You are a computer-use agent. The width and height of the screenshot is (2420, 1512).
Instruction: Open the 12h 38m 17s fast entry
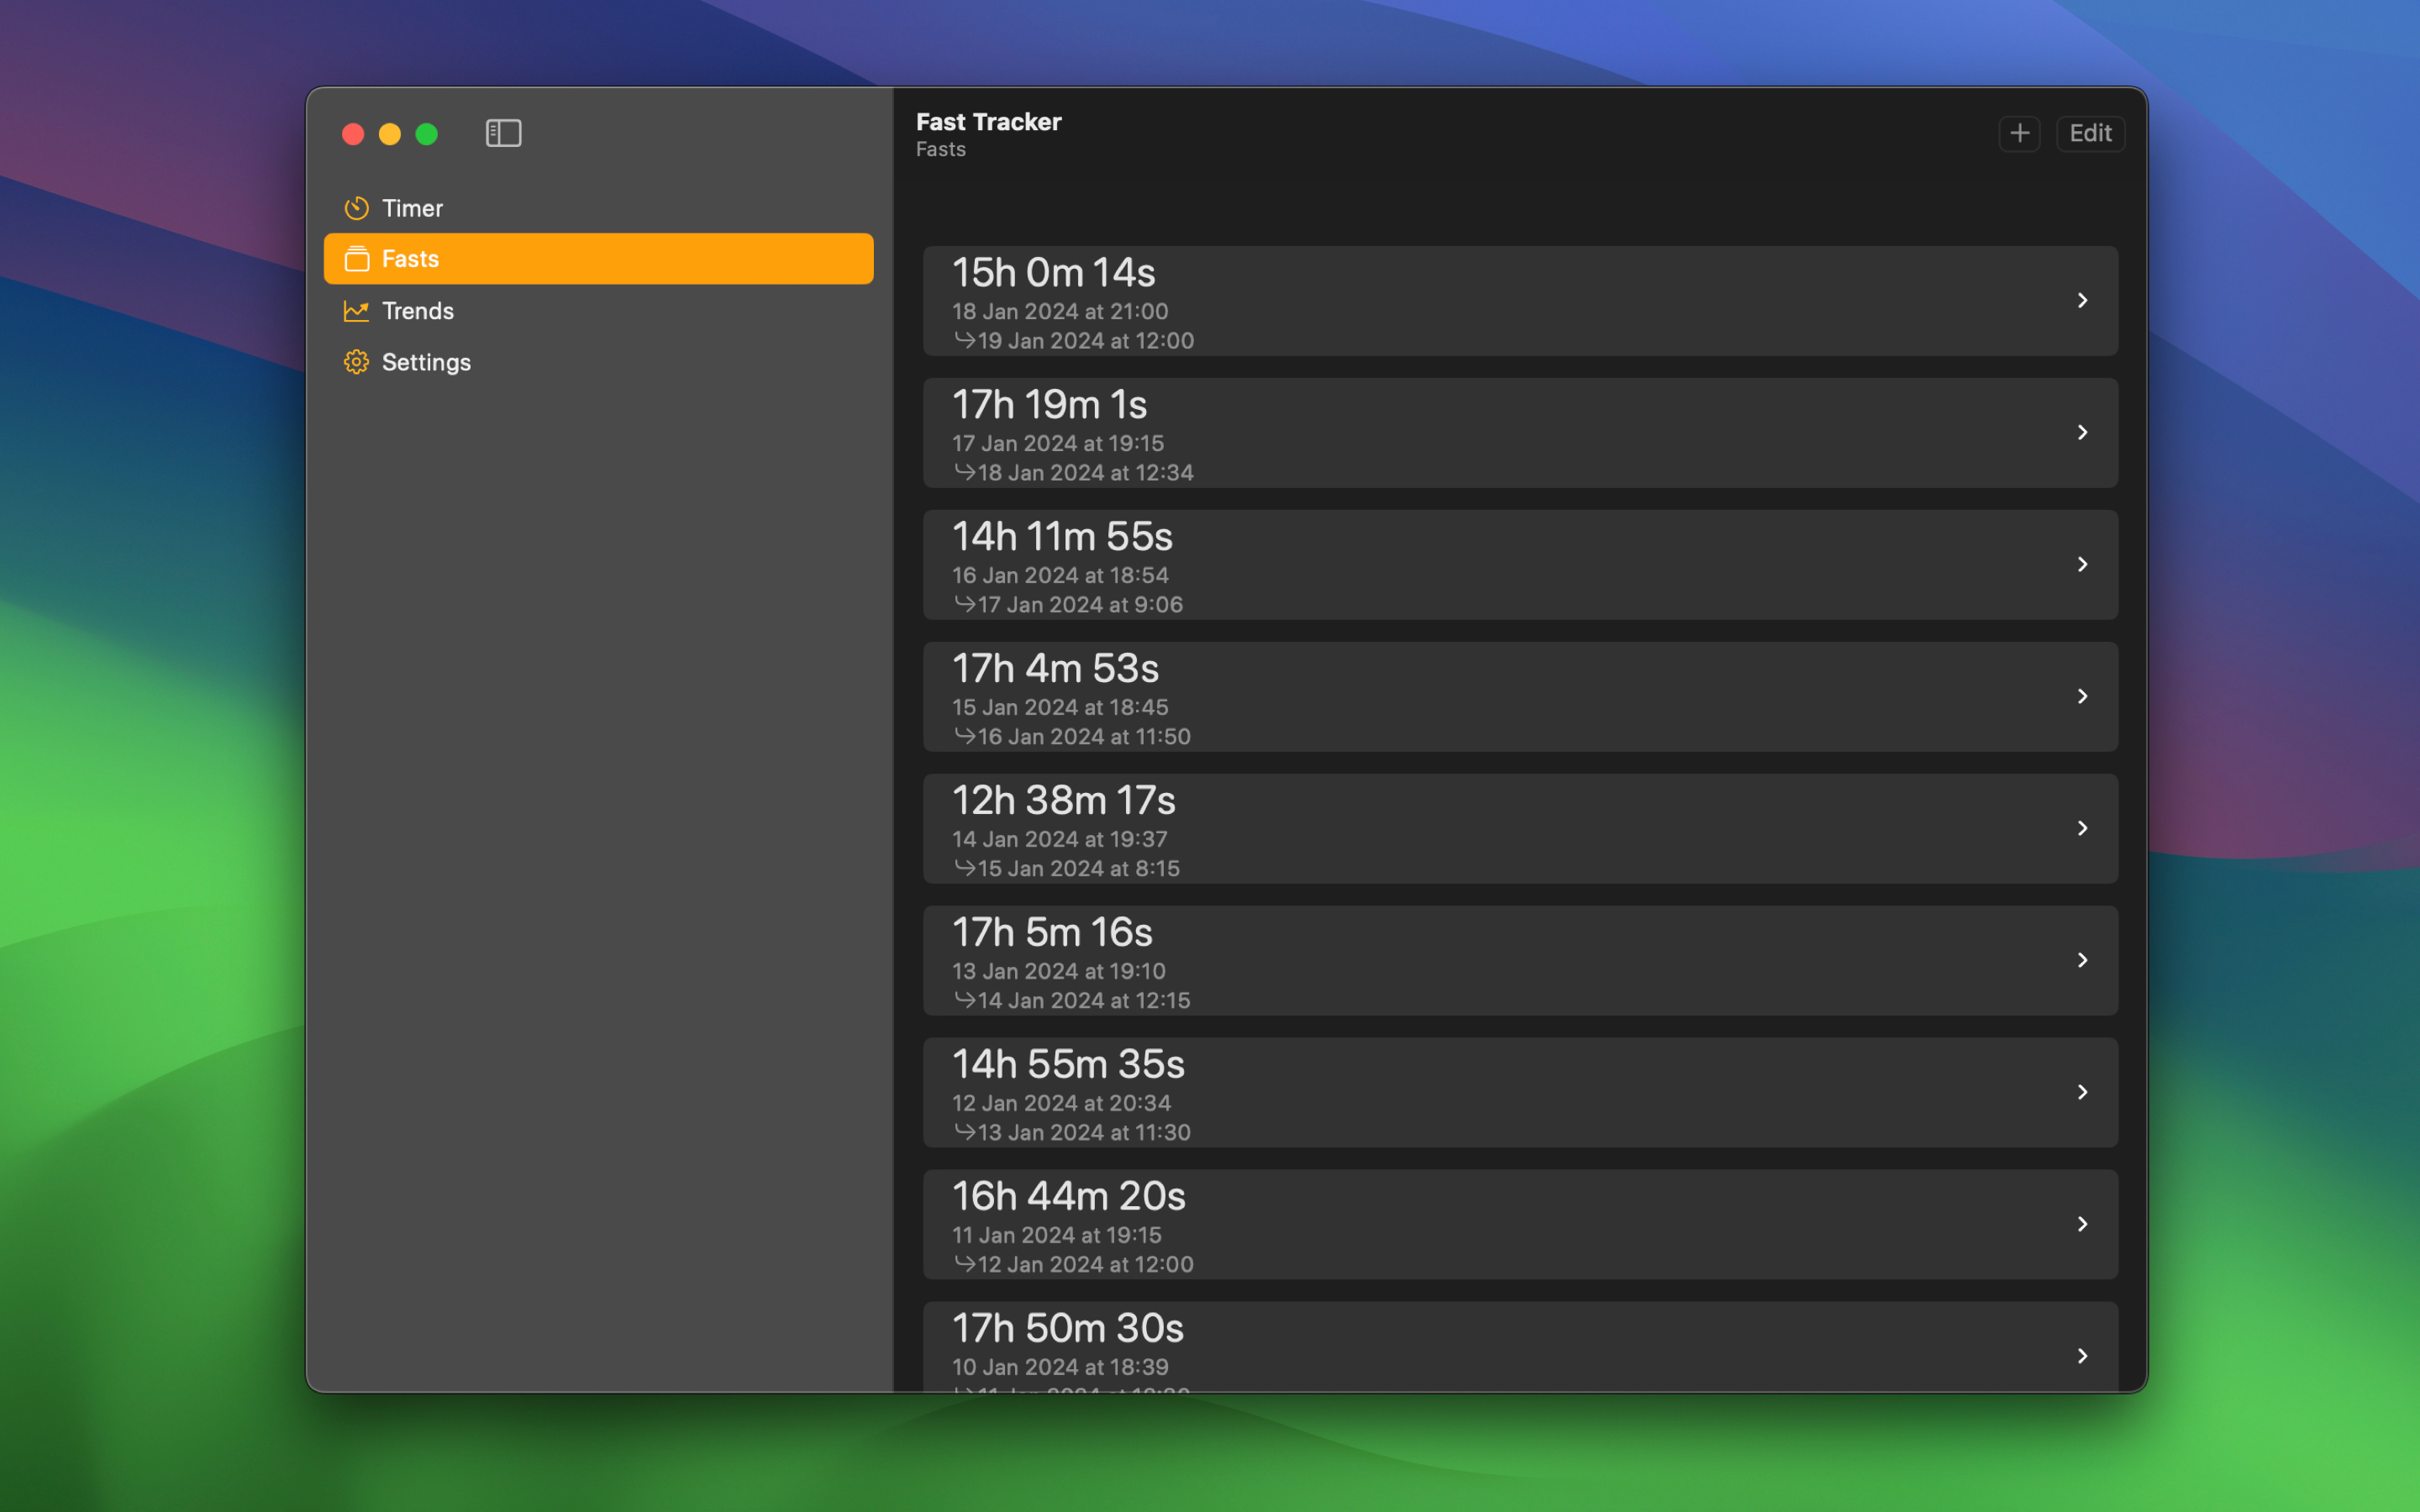pyautogui.click(x=1520, y=829)
